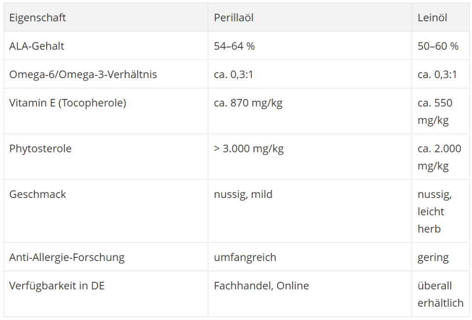Click the "nussig, mild" cell
Screen dimensions: 472x320
(x=243, y=194)
